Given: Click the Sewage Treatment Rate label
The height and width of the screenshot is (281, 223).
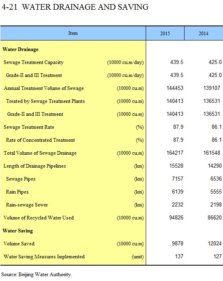Looking at the screenshot, I should pos(29,127).
